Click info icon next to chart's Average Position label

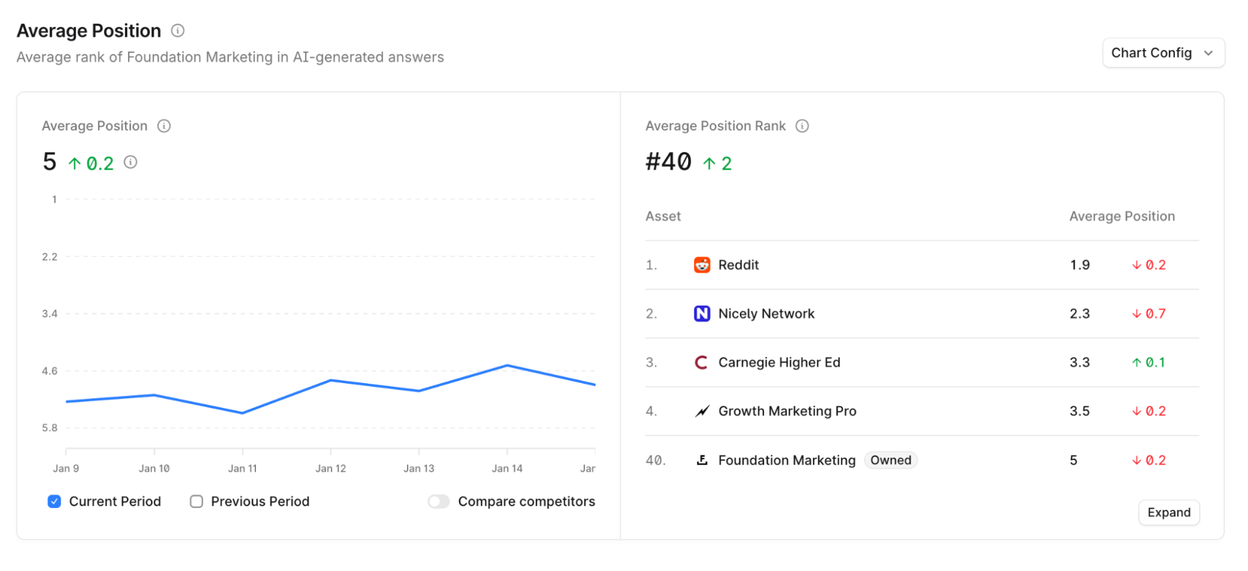coord(164,126)
